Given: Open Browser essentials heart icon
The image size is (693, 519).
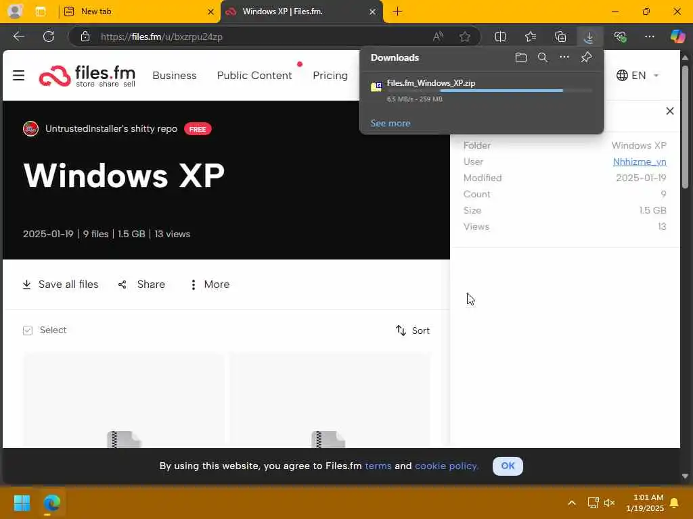Looking at the screenshot, I should pyautogui.click(x=620, y=36).
